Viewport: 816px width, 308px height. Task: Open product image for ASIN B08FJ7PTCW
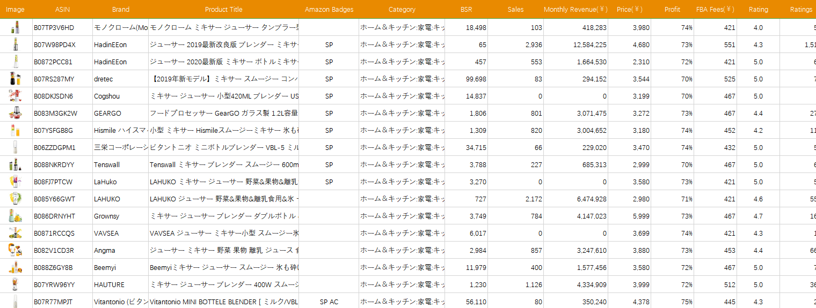coord(14,182)
